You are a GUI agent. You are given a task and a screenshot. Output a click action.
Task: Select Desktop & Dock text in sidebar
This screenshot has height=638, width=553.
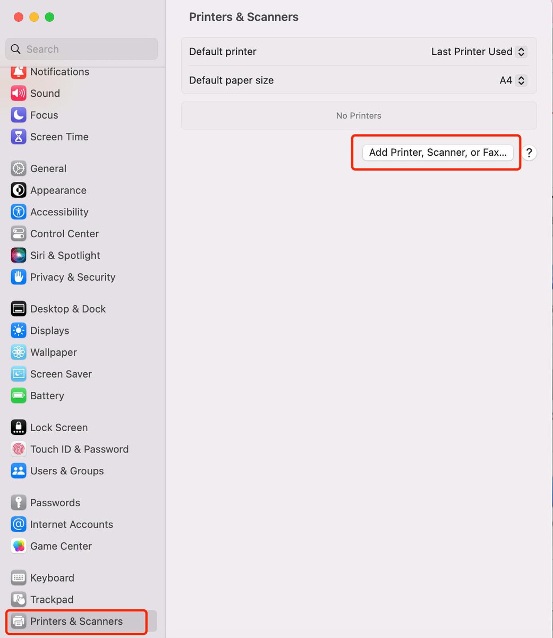68,309
